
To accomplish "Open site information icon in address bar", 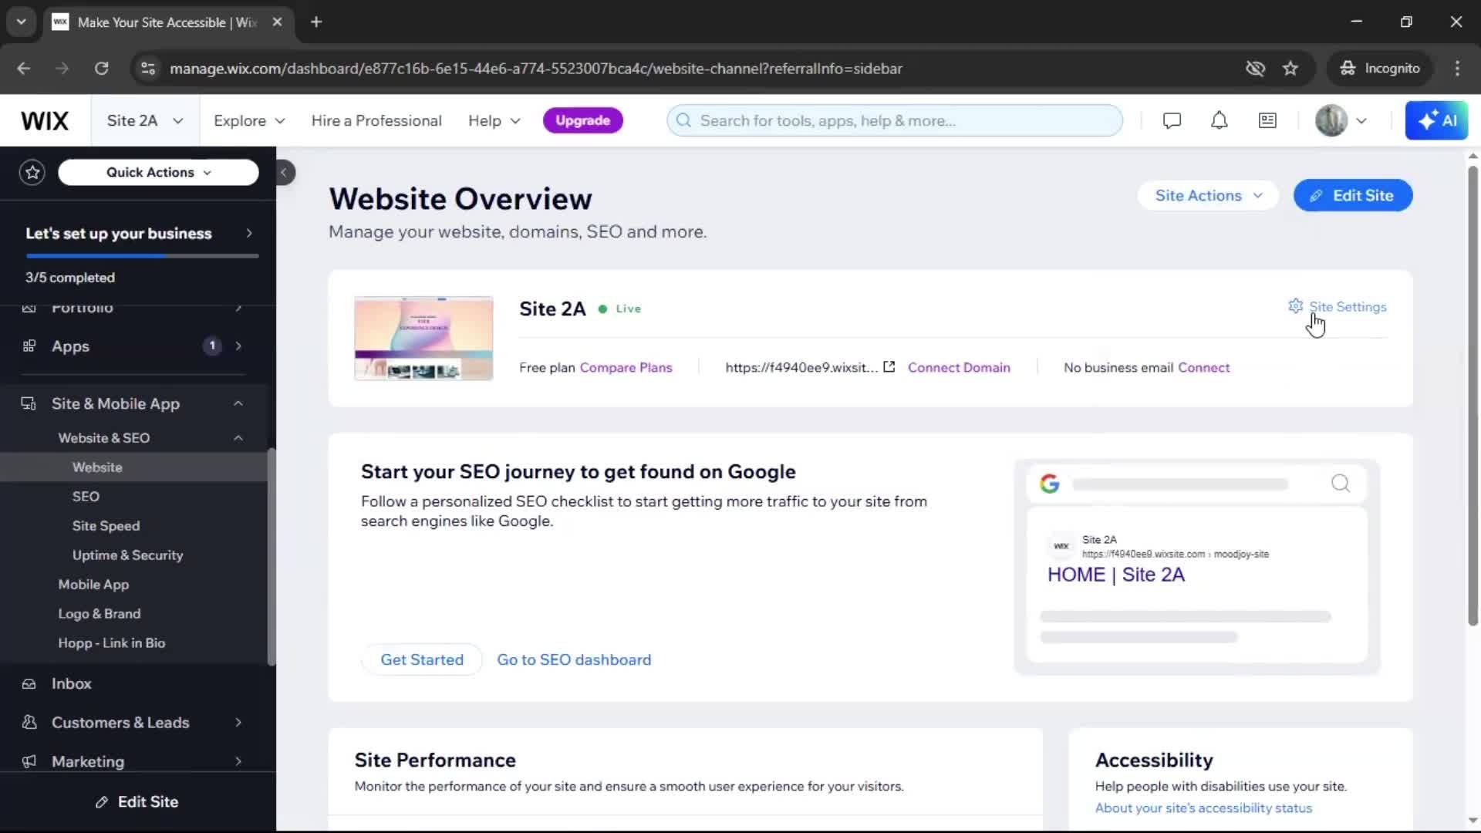I will pos(147,68).
